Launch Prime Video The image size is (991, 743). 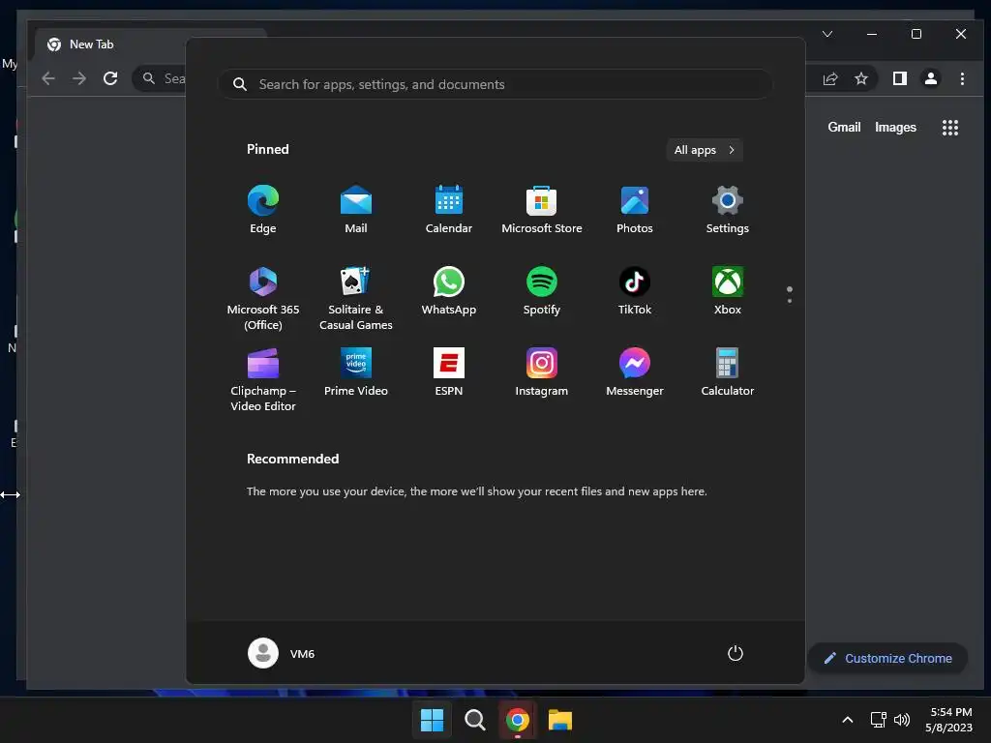pyautogui.click(x=356, y=372)
